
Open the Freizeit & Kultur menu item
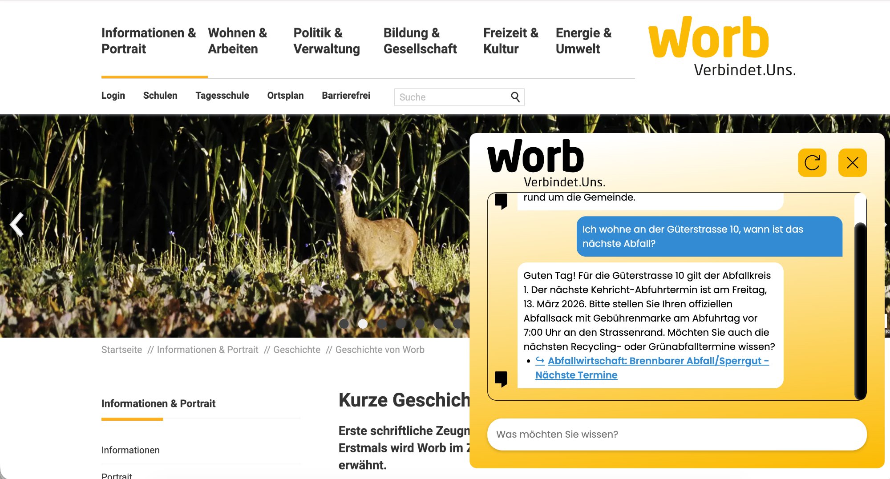511,40
